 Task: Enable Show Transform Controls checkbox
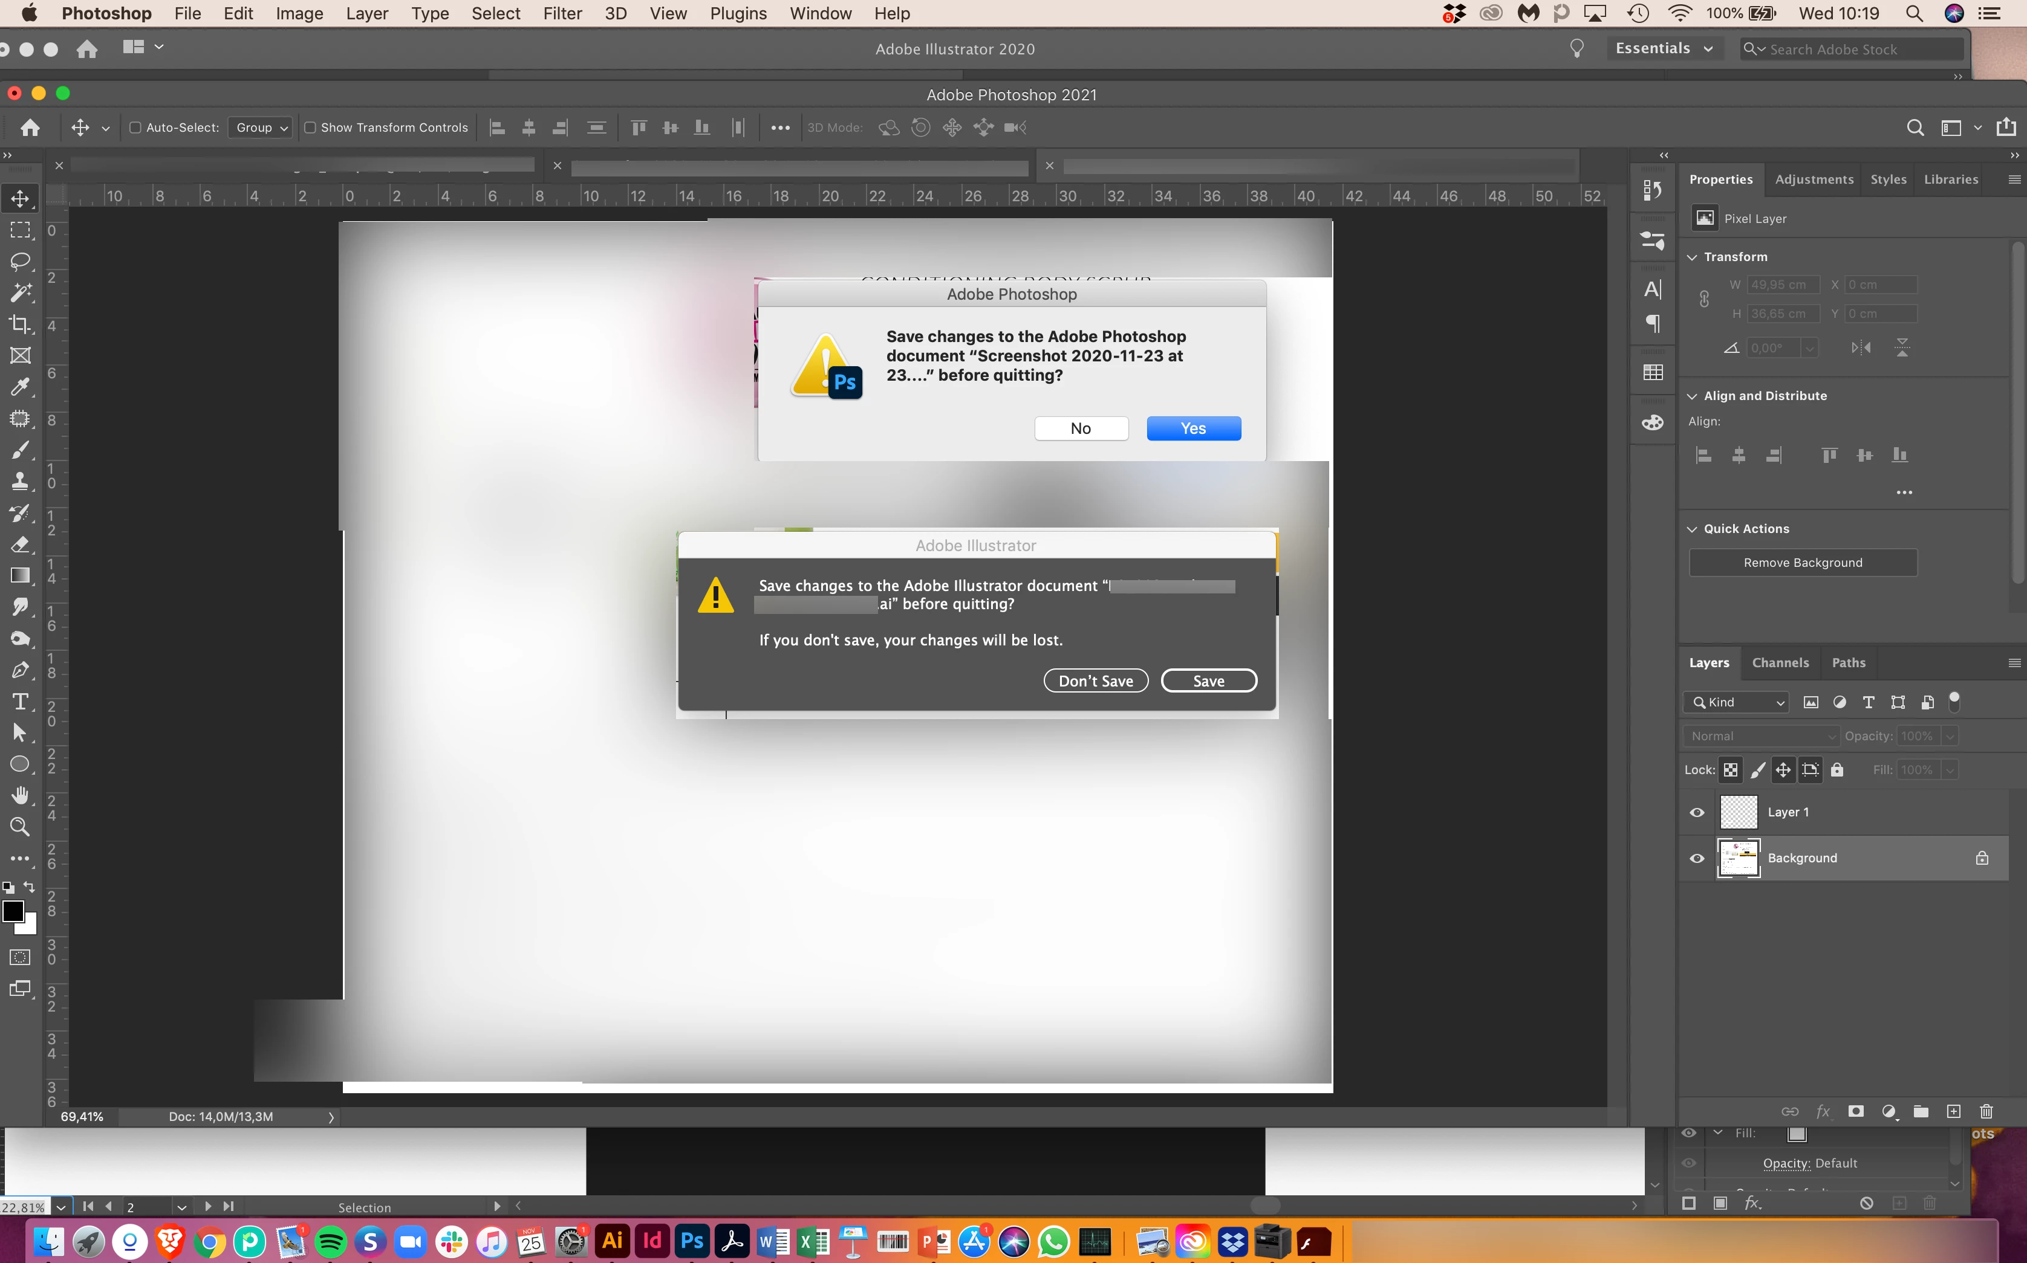tap(310, 128)
